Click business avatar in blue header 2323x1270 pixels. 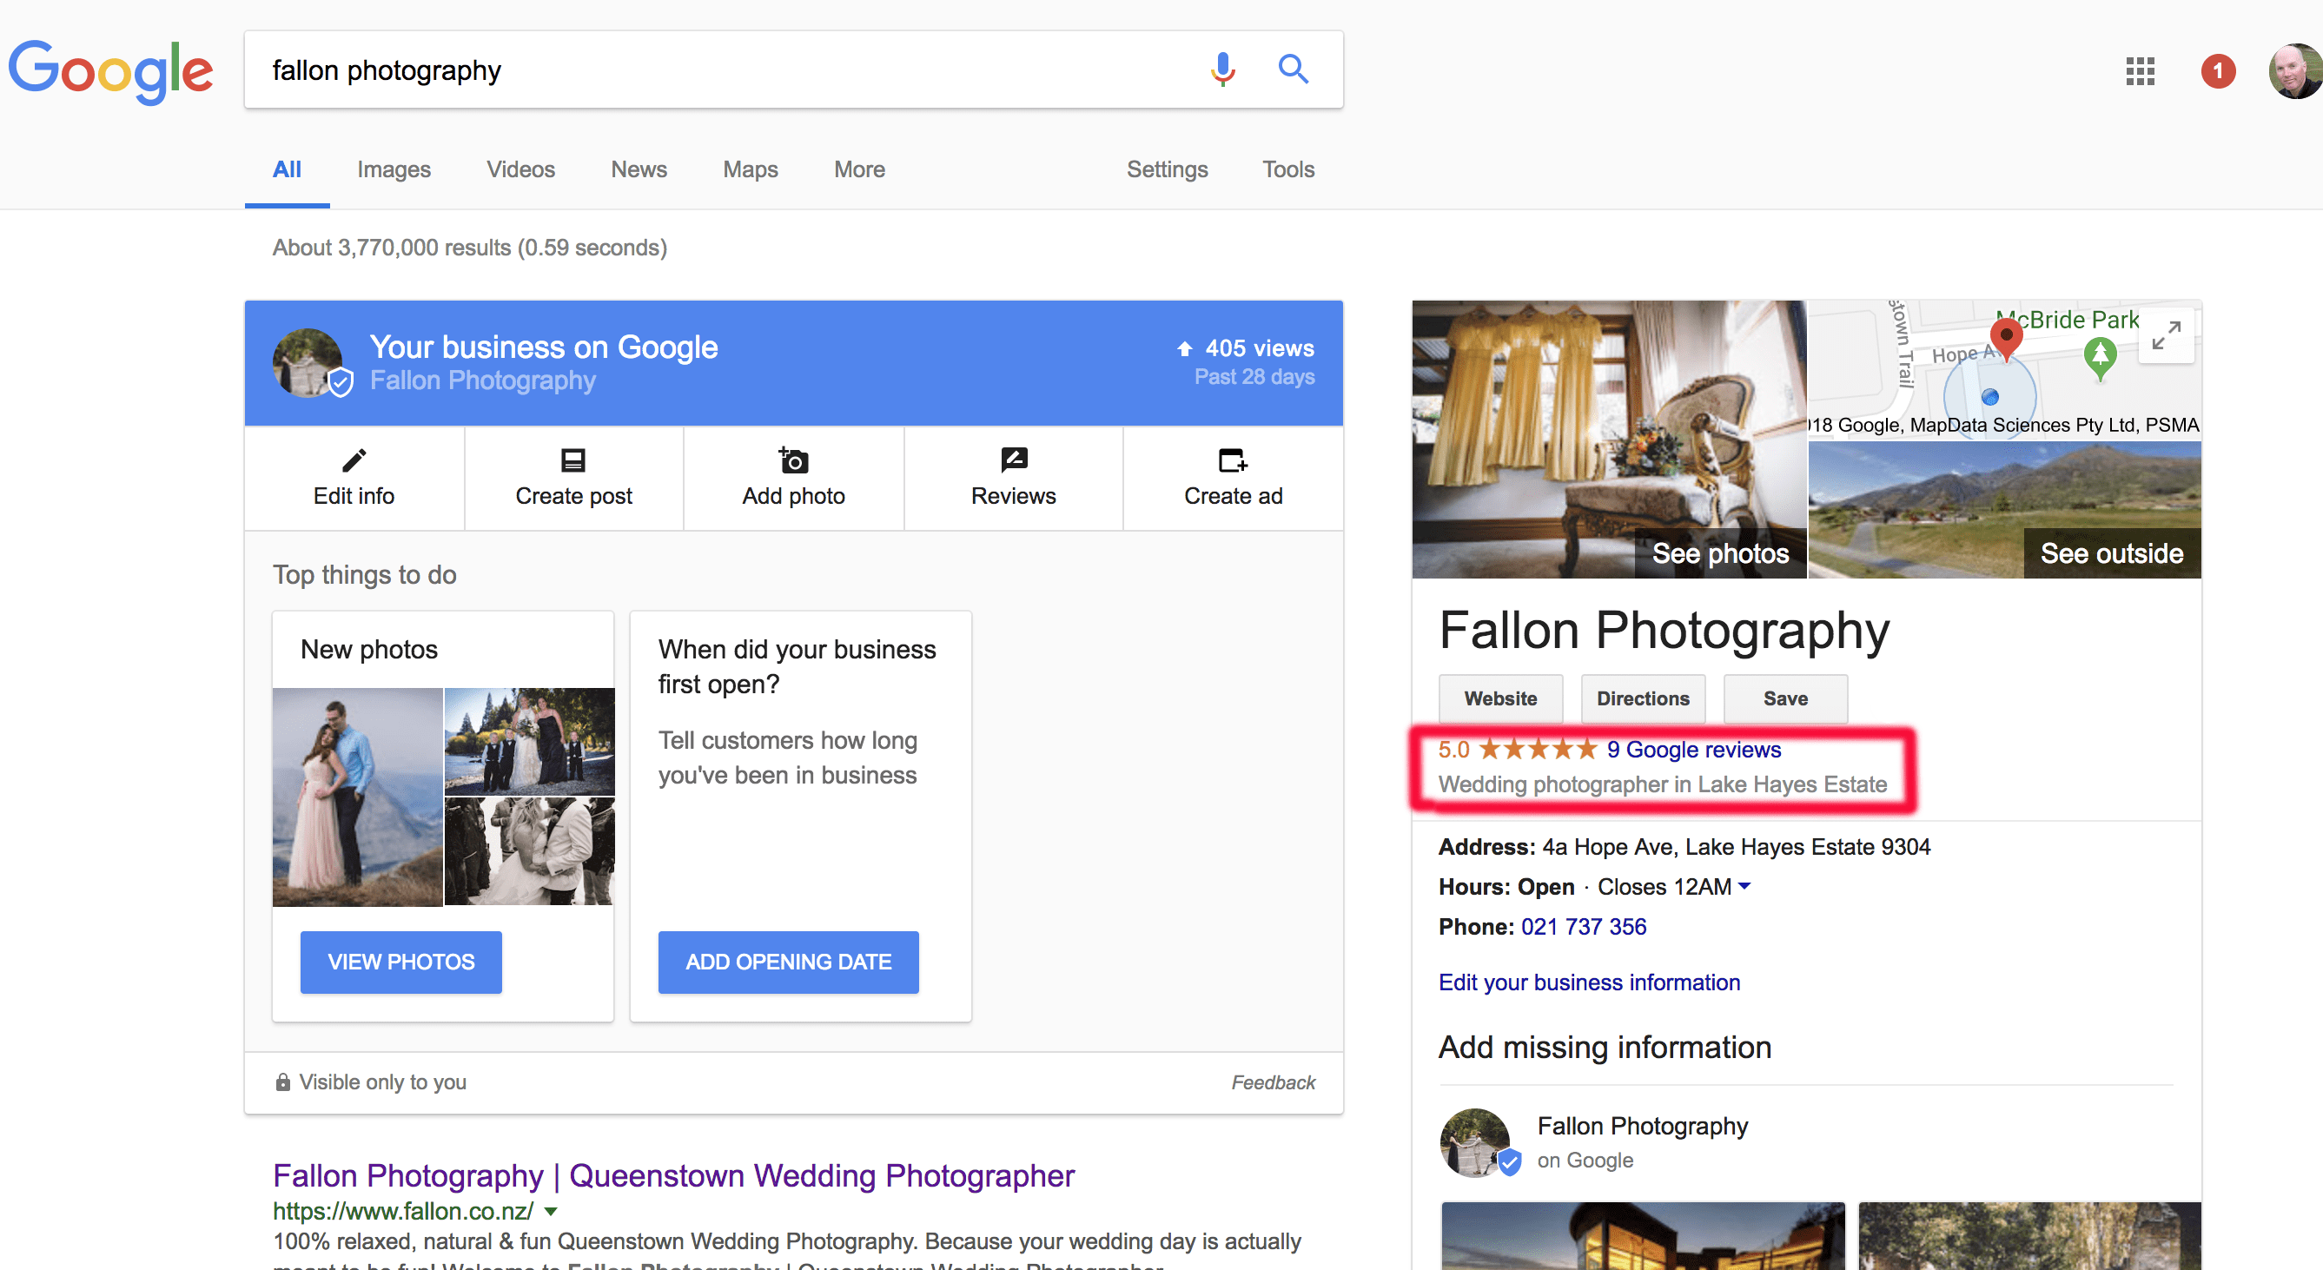pyautogui.click(x=308, y=362)
